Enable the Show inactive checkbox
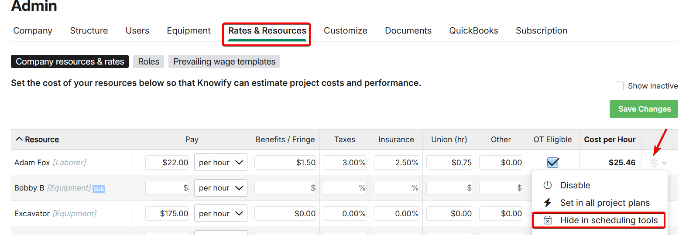The image size is (679, 235). pos(619,86)
